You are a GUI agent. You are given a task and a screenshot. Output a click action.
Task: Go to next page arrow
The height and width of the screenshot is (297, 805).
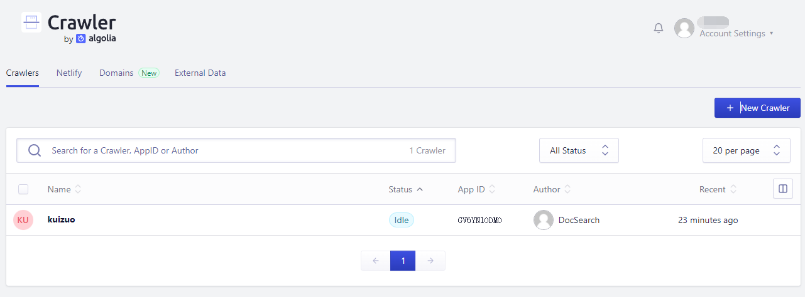pyautogui.click(x=430, y=261)
